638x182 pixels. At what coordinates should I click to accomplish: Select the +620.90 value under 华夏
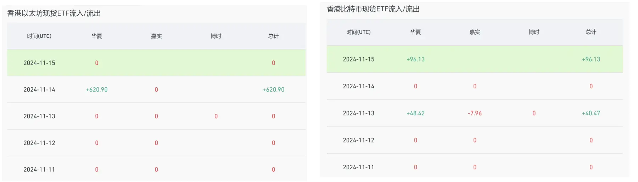pos(97,90)
